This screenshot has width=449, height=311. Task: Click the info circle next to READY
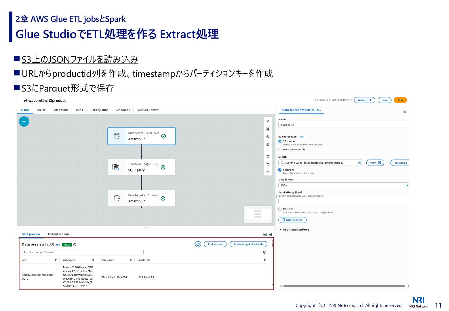(75, 244)
